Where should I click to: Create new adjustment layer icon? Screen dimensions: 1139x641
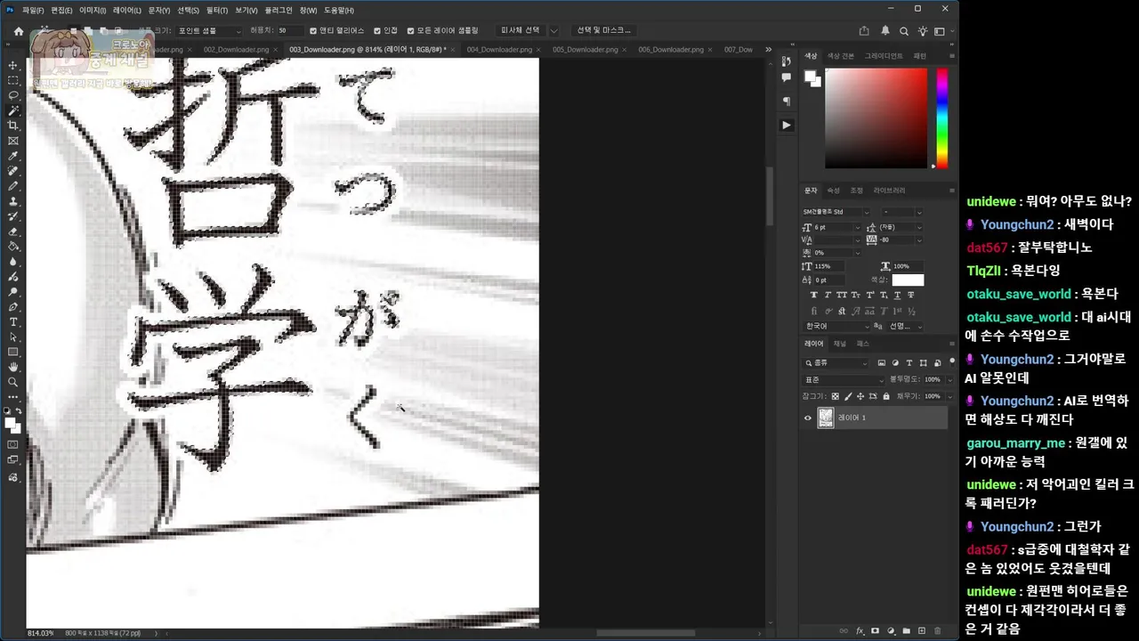tap(891, 631)
